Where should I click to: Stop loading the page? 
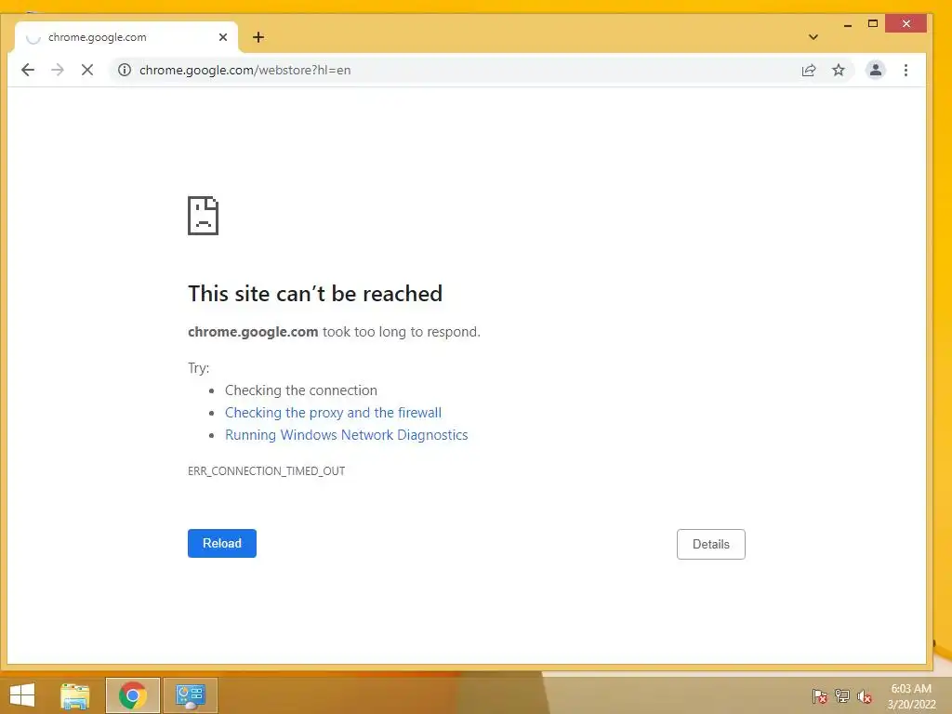pyautogui.click(x=87, y=70)
